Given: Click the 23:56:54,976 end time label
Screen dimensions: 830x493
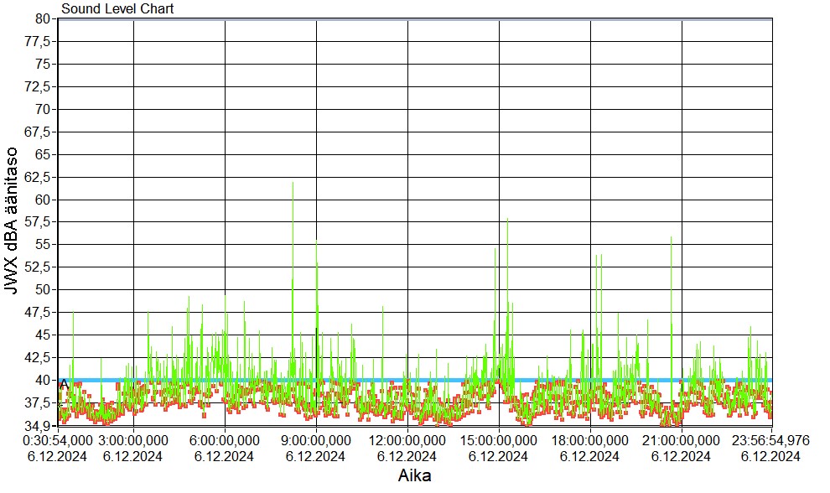Looking at the screenshot, I should click(770, 440).
